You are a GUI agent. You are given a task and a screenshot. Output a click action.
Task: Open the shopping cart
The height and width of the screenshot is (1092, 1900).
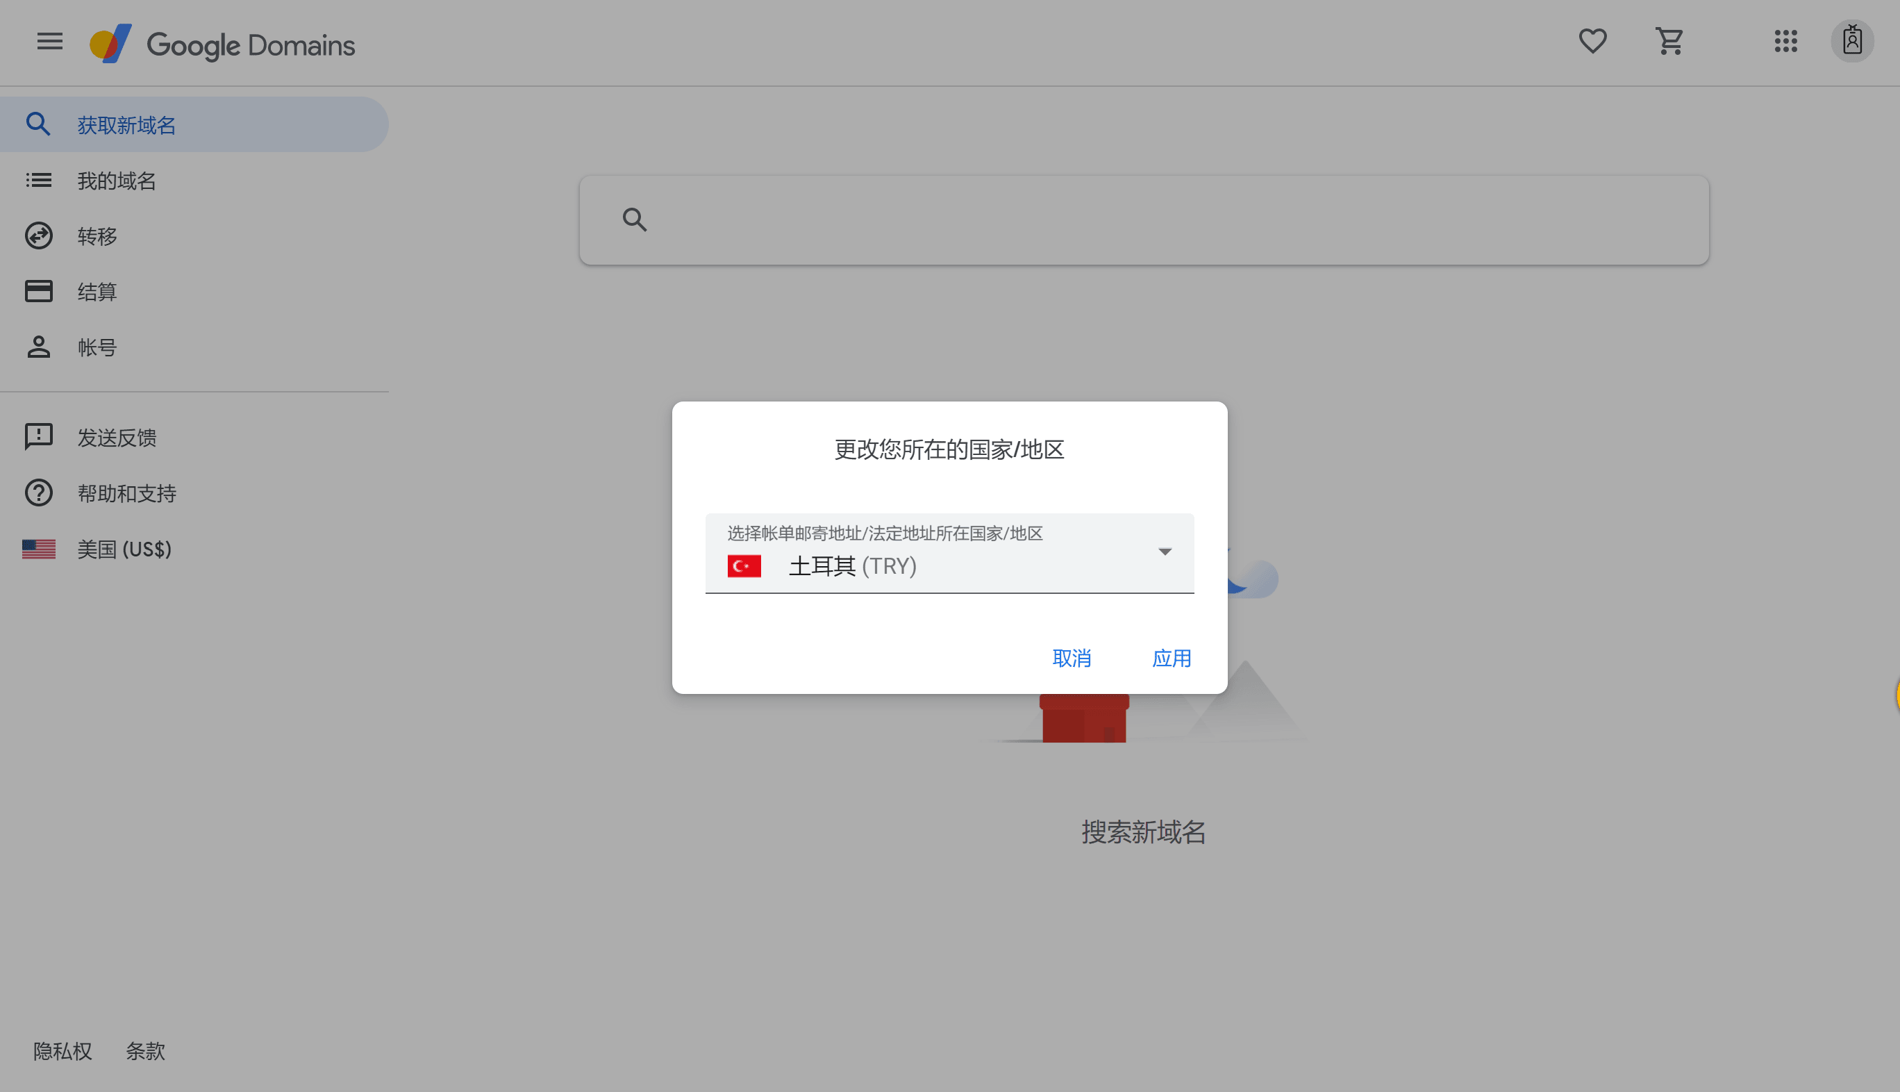pyautogui.click(x=1670, y=41)
